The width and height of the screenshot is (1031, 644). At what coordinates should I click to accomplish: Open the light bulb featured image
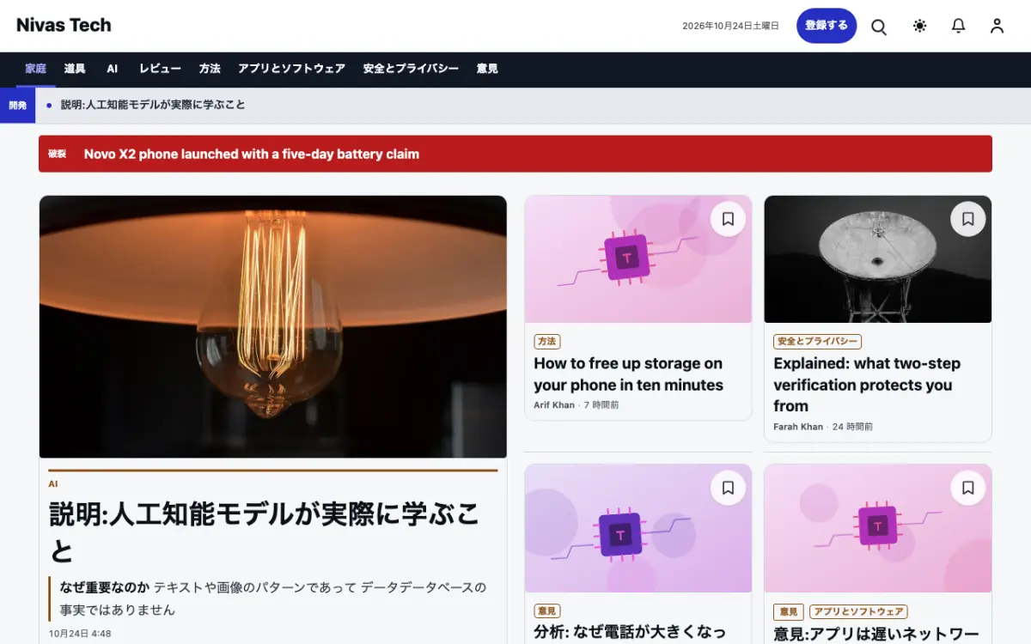(x=273, y=327)
